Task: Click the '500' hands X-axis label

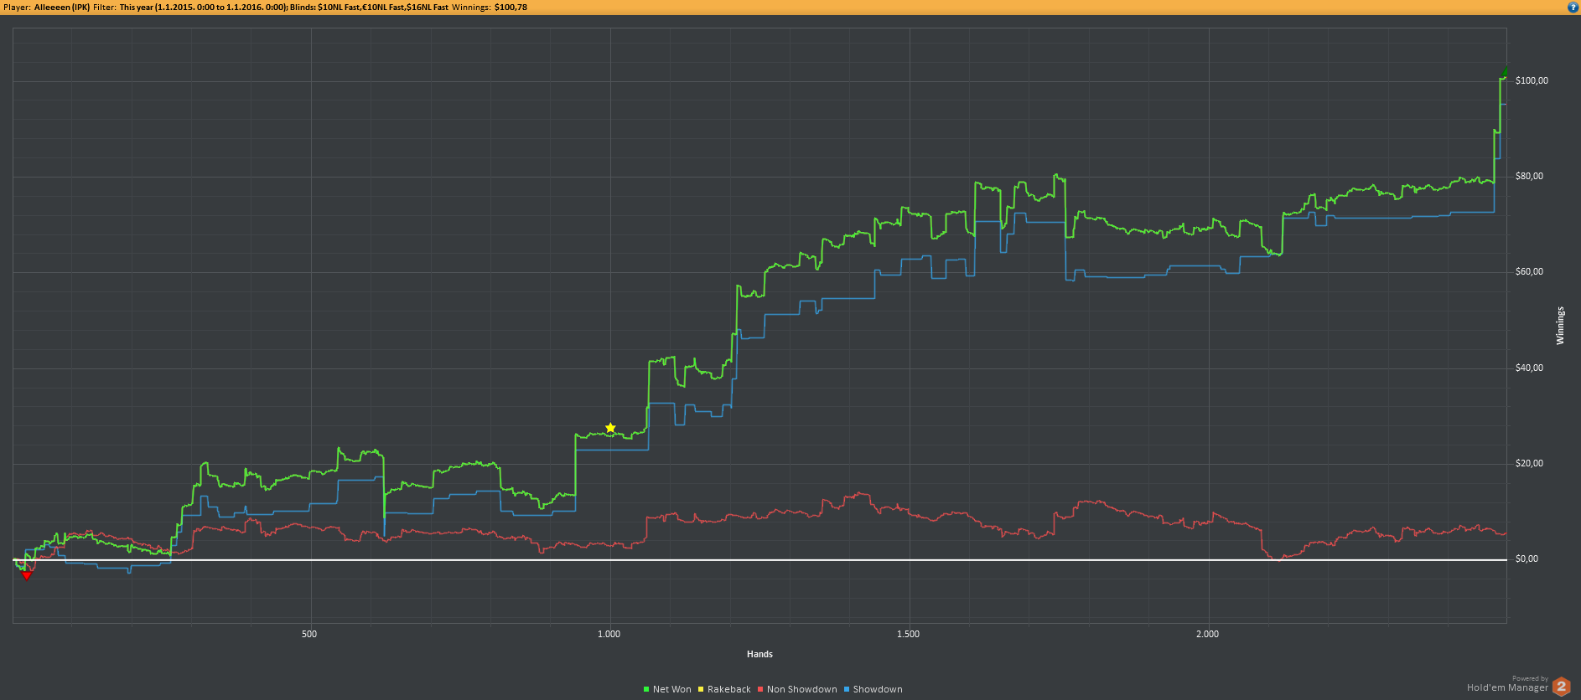Action: (x=309, y=634)
